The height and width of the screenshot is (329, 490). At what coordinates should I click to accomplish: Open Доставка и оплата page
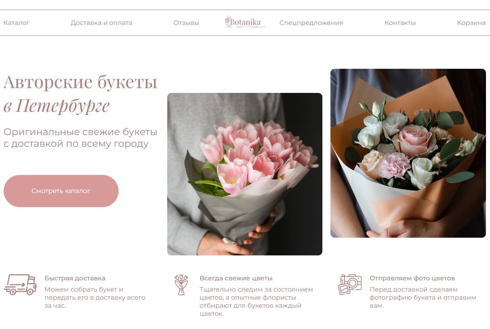tap(101, 23)
